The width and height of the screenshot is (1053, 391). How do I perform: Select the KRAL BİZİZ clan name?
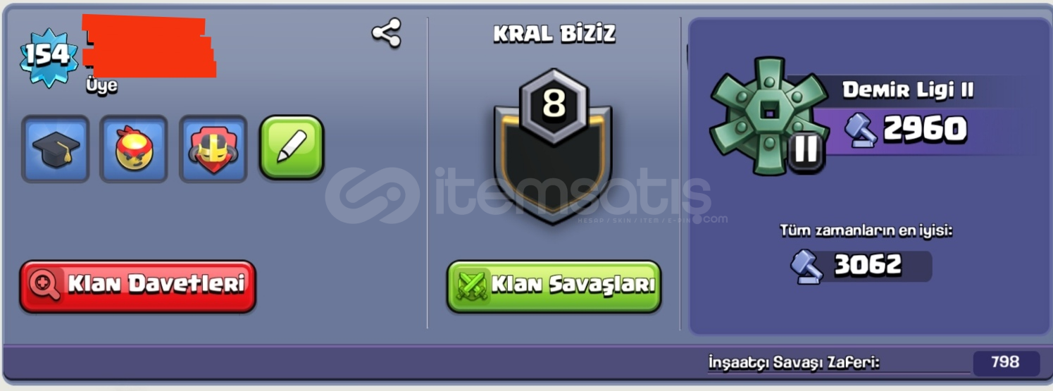554,33
